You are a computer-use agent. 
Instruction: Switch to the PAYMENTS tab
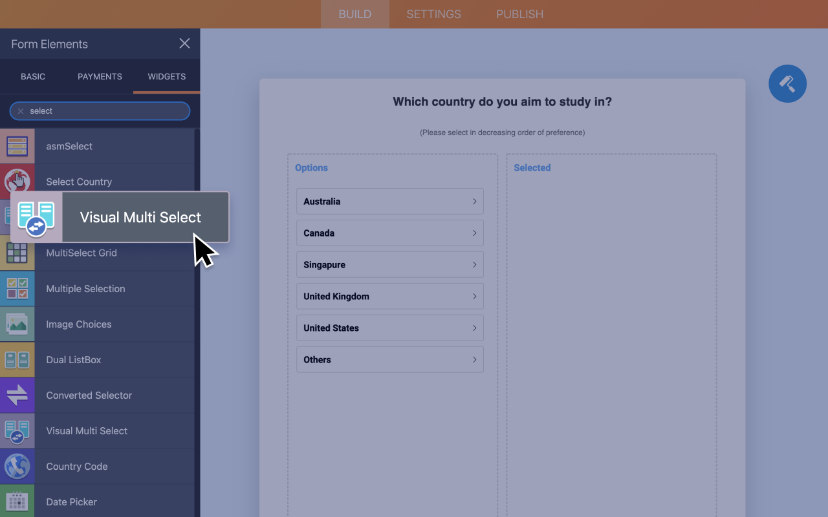tap(100, 76)
